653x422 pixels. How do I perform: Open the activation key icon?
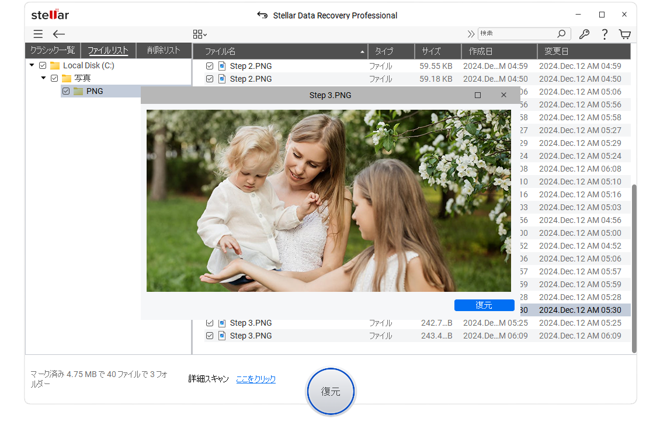pyautogui.click(x=584, y=34)
